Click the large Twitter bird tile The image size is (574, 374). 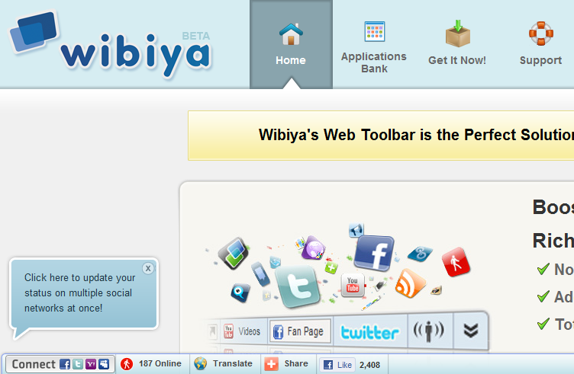[297, 286]
